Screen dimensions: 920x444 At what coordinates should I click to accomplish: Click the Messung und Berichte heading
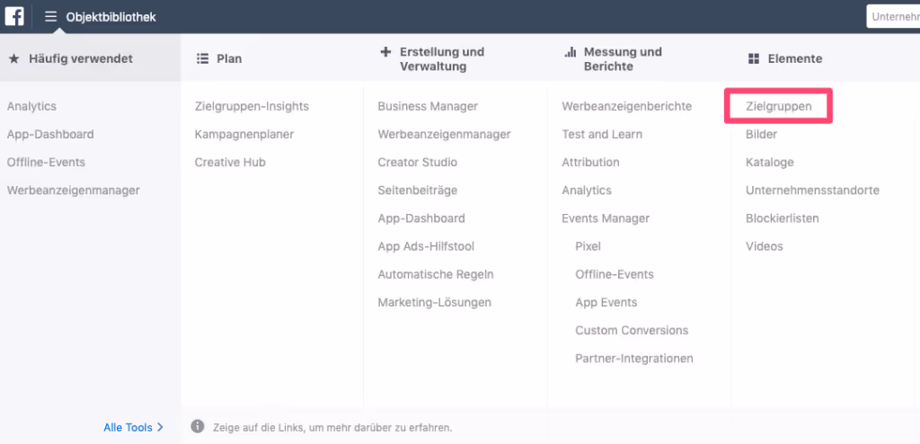click(x=623, y=58)
